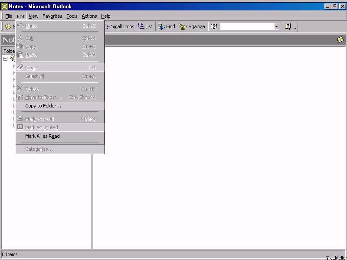Click the Notes icon in folder banner
The image size is (347, 260).
coord(340,39)
